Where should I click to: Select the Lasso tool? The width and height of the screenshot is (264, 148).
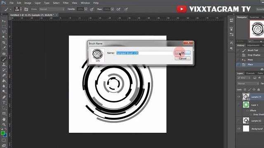coord(4,32)
